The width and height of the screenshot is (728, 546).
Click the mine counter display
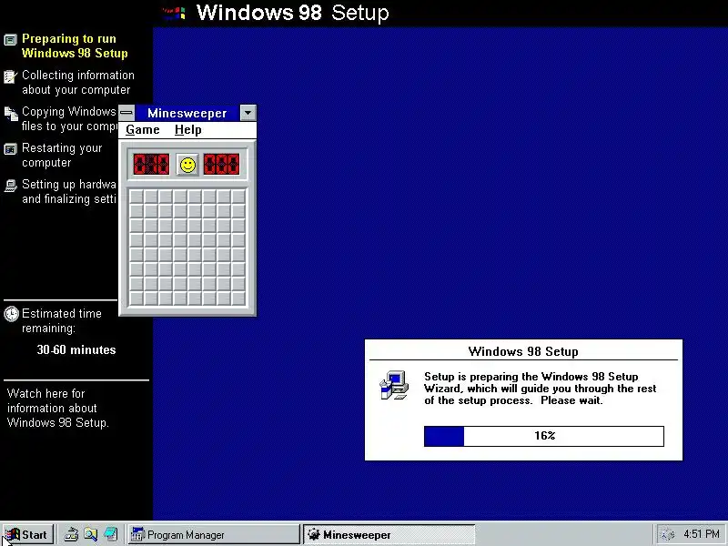click(x=151, y=165)
